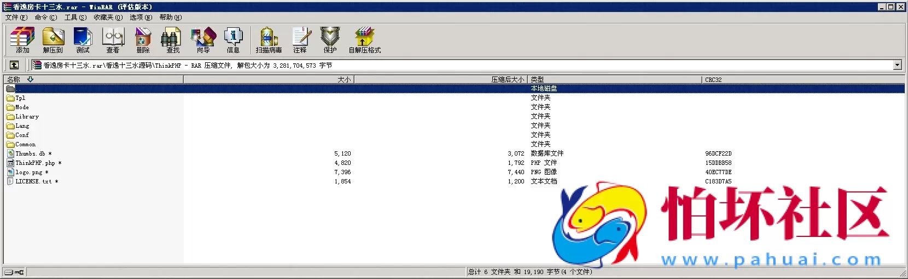Open the Commands (命令) menu
The height and width of the screenshot is (279, 908).
46,17
